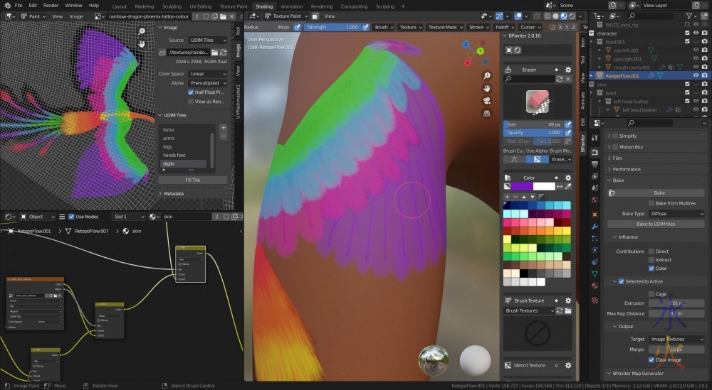
Task: Reload the texture image with the refresh icon
Action: coord(222,52)
